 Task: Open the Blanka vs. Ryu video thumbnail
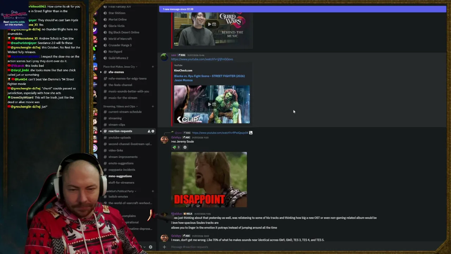[x=212, y=104]
